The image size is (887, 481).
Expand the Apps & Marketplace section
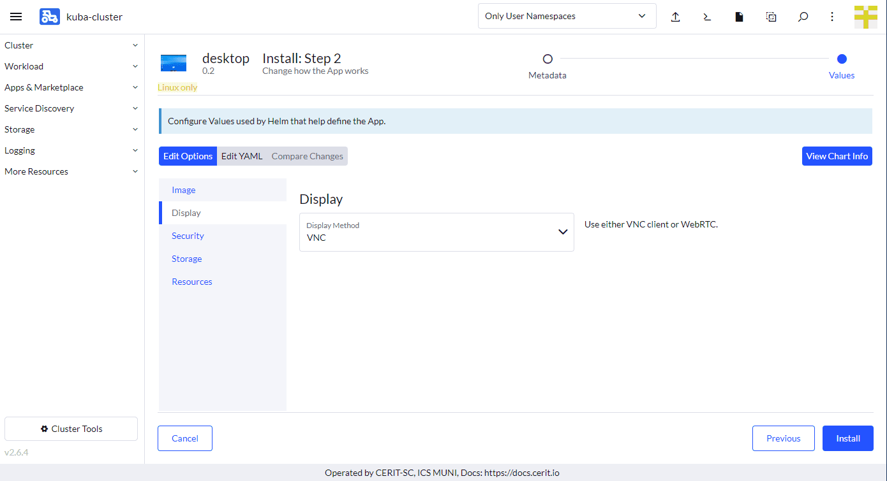coord(71,87)
